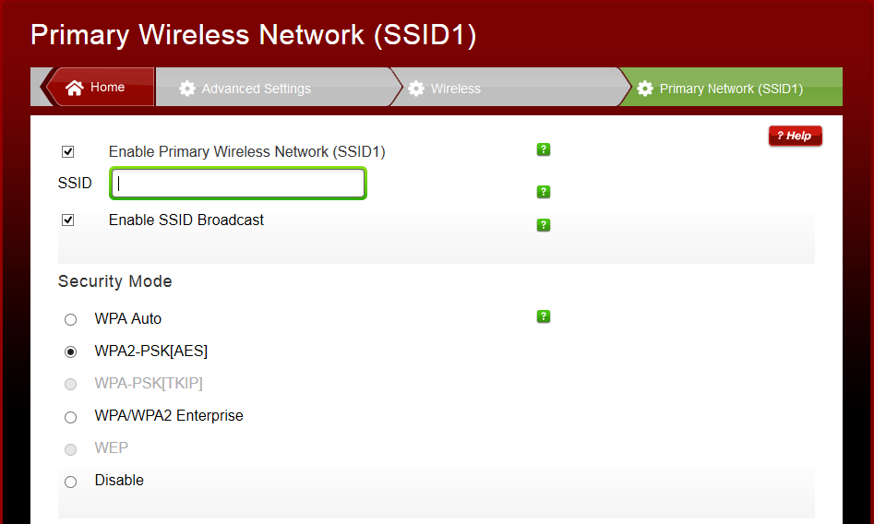Focus the SSID text input field
This screenshot has height=524, width=874.
[x=238, y=184]
